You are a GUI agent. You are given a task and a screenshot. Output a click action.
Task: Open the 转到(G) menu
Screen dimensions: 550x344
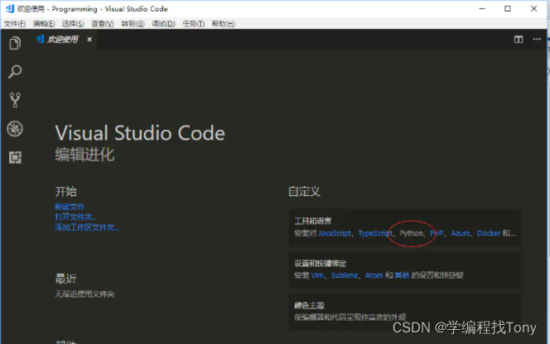pos(133,23)
